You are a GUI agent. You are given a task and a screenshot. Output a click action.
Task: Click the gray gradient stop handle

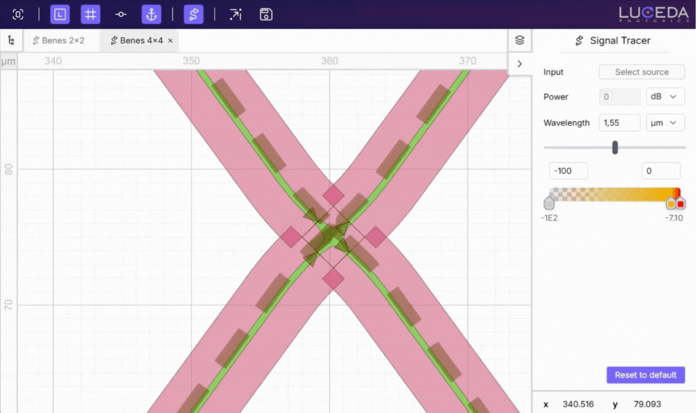(x=549, y=203)
